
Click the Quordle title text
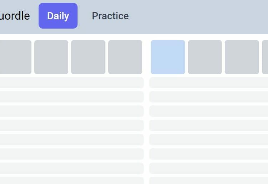point(15,16)
